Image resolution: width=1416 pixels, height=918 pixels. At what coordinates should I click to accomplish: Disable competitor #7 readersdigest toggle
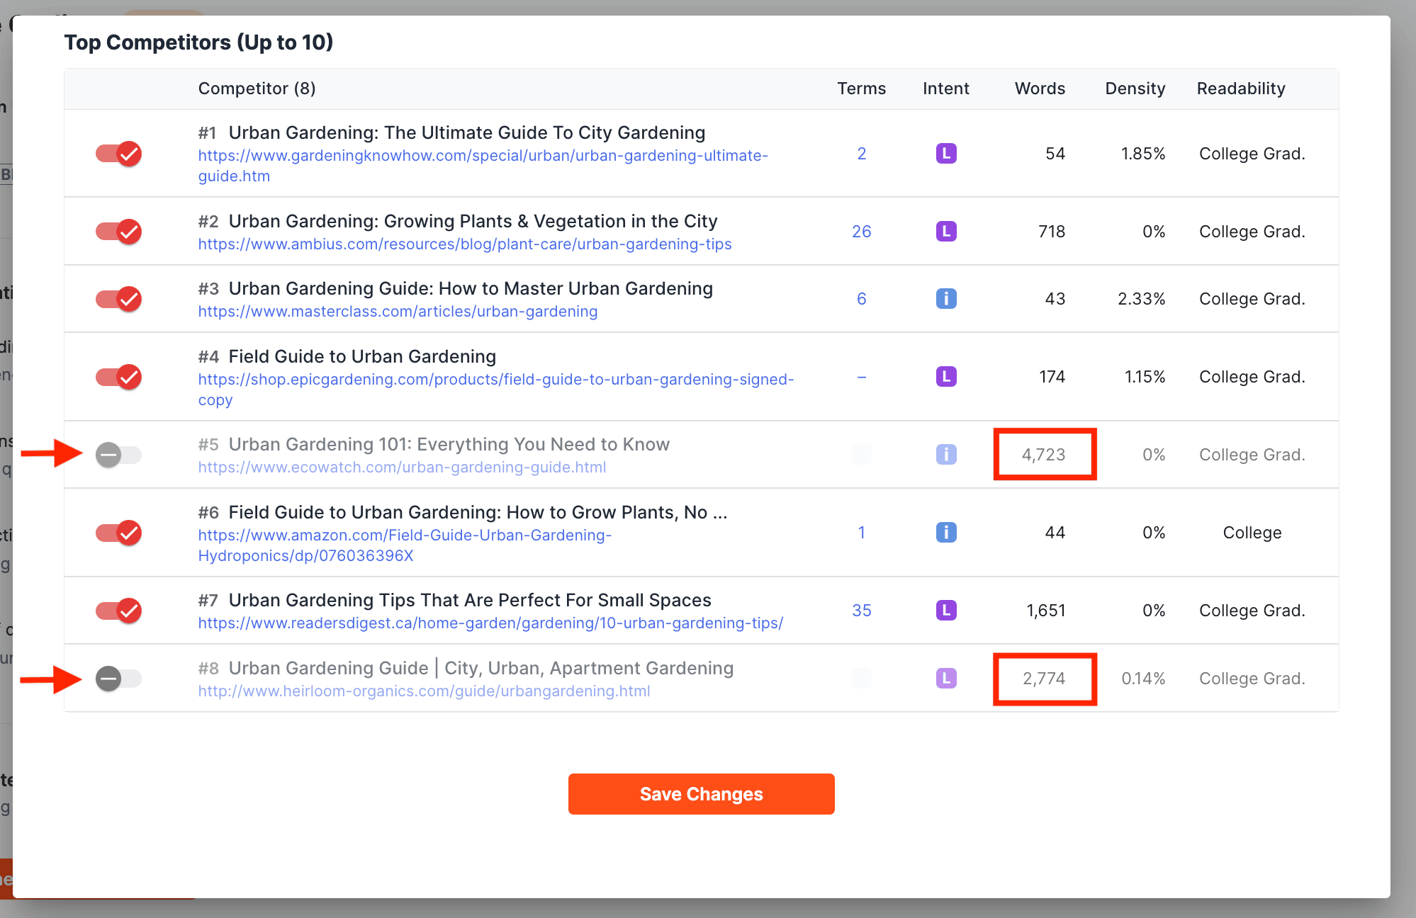(118, 611)
